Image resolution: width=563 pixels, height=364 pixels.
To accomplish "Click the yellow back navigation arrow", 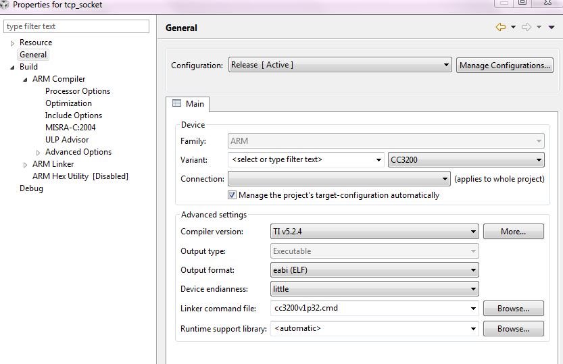I will click(501, 27).
